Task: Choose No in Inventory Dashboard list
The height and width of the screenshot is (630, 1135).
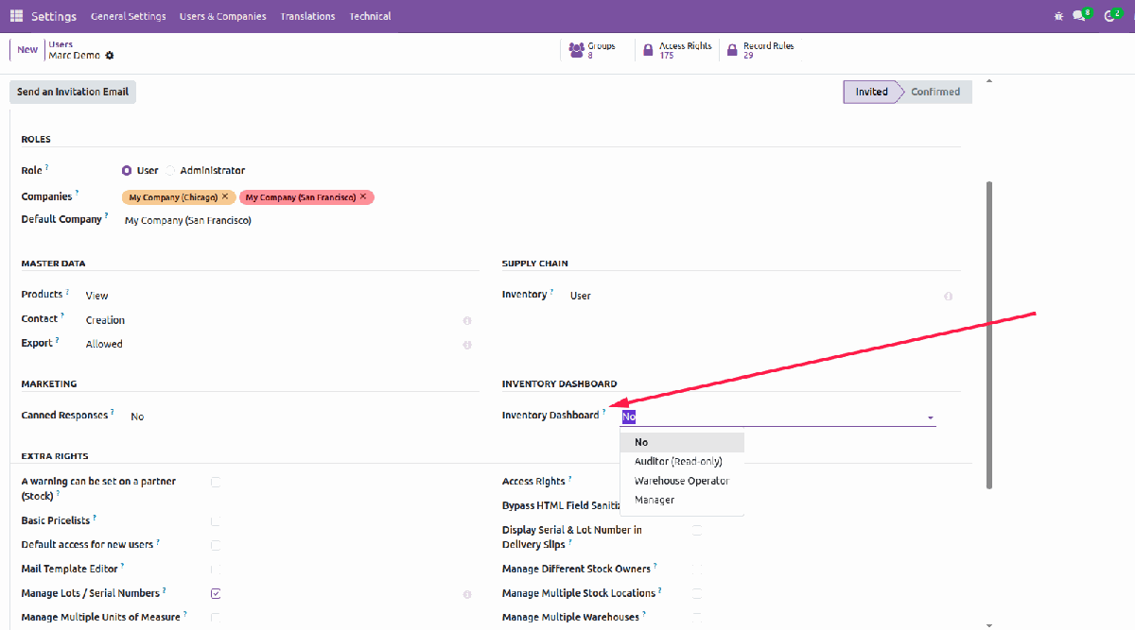Action: (682, 442)
